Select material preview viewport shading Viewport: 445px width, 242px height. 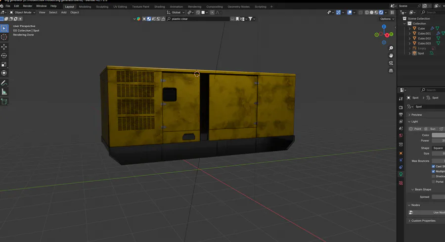pyautogui.click(x=376, y=12)
